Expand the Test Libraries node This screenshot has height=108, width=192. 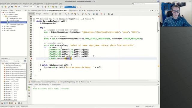coord(3,31)
